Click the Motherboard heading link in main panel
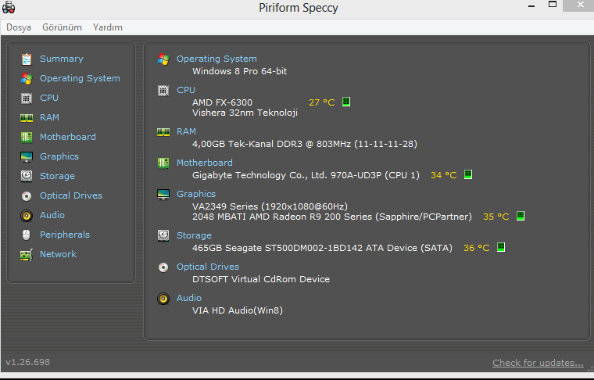 (x=205, y=163)
